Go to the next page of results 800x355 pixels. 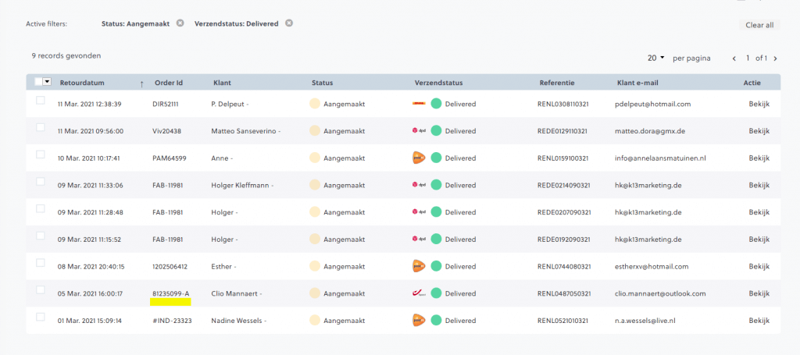pyautogui.click(x=777, y=59)
